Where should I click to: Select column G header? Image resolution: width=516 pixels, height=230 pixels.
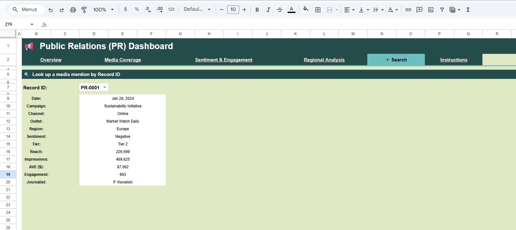click(180, 34)
